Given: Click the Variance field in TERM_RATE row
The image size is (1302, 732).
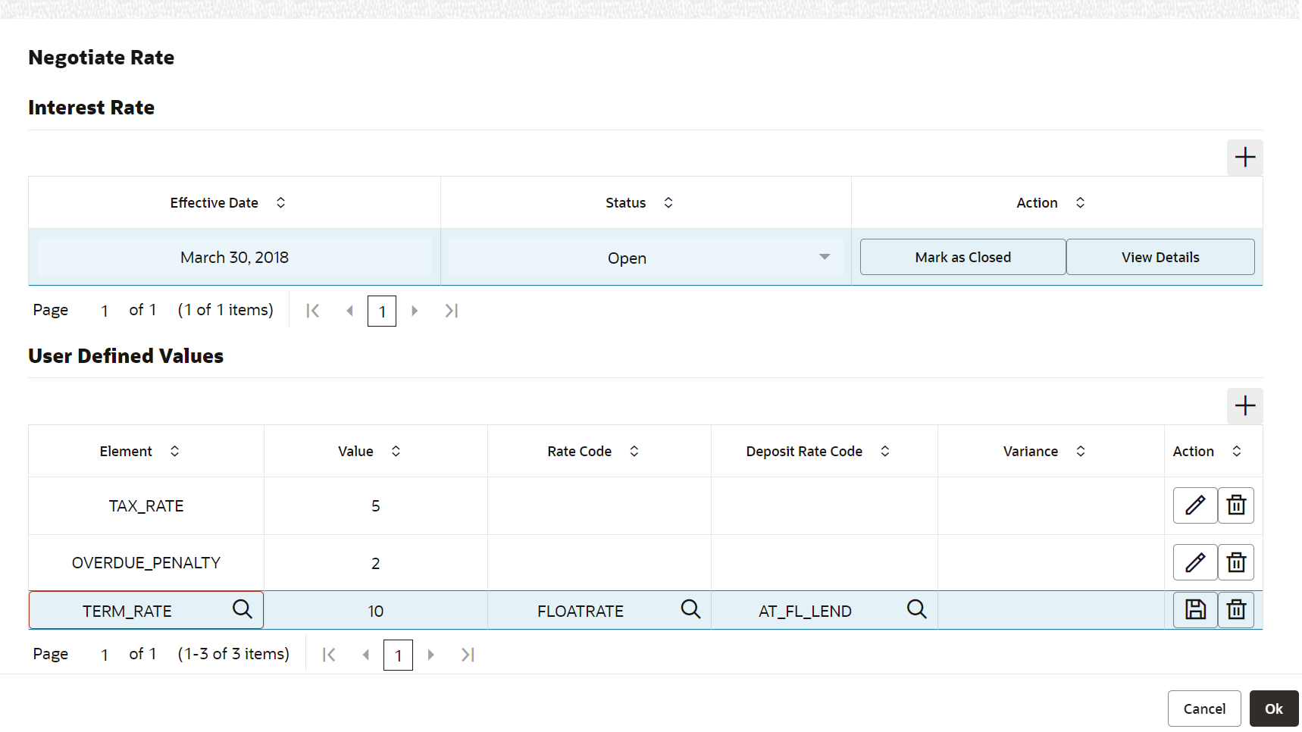Looking at the screenshot, I should click(x=1051, y=611).
